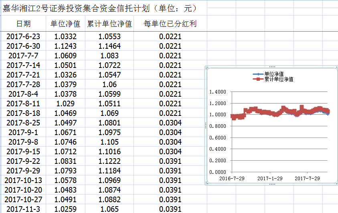Click the chart's left-edge resize handle
The height and width of the screenshot is (213, 338).
[206, 125]
